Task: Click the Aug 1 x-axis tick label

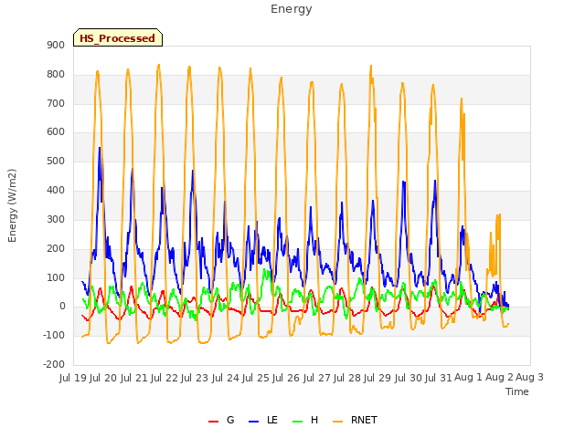Action: pyautogui.click(x=468, y=378)
